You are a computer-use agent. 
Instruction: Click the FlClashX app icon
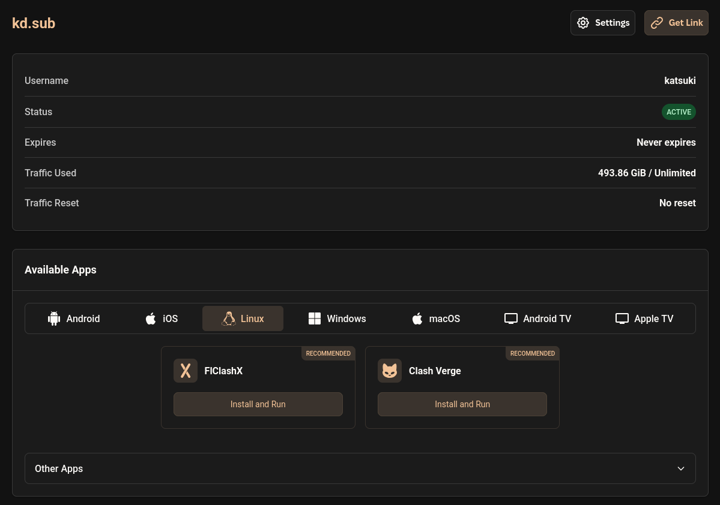[x=186, y=371]
